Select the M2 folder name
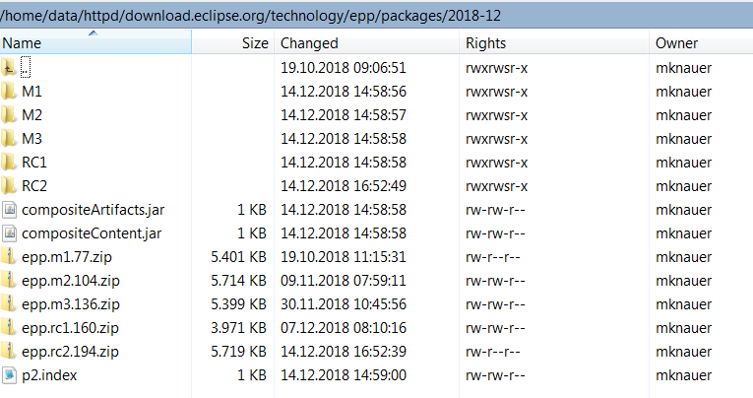The image size is (753, 398). (x=32, y=115)
